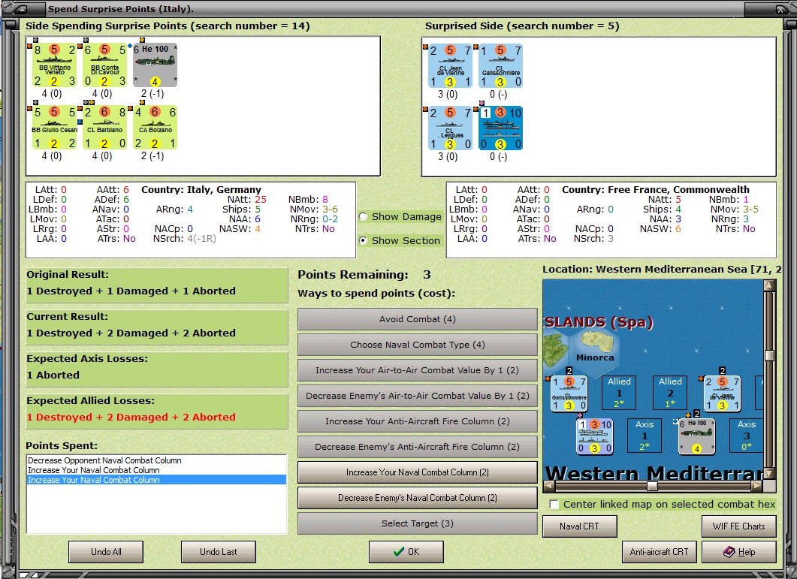Click the 'Original Result' value text
This screenshot has width=797, height=579.
point(131,291)
